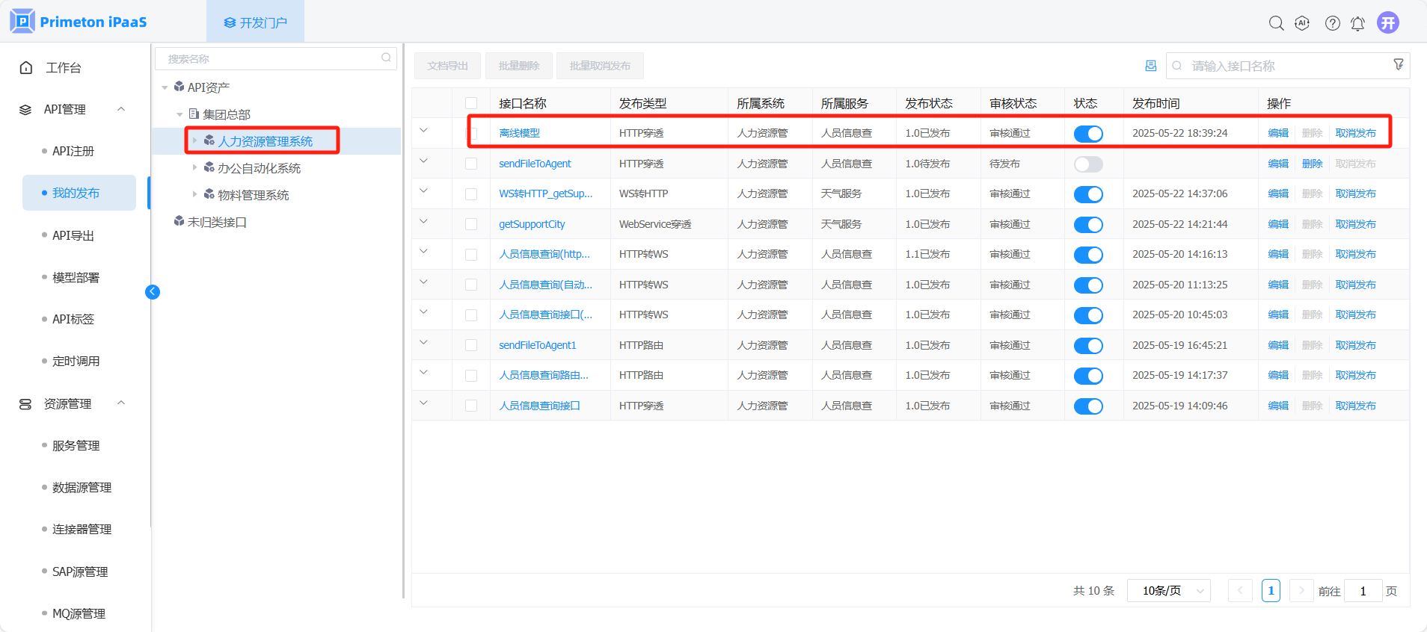Open the AI assistant icon in header

1302,23
